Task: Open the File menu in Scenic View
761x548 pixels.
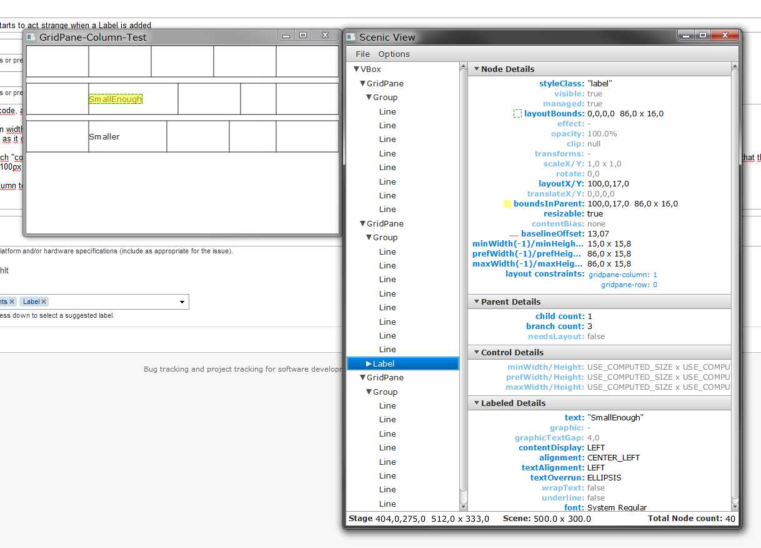Action: (362, 54)
